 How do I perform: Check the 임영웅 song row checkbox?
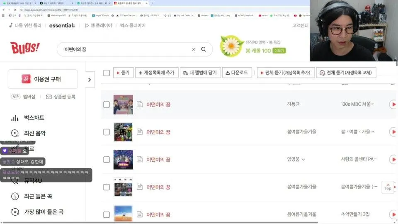(x=107, y=159)
